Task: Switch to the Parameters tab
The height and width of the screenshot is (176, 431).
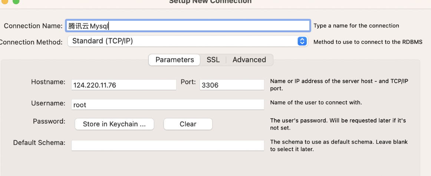Action: tap(175, 60)
